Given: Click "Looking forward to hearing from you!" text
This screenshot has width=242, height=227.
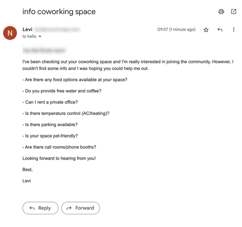Looking at the screenshot, I should click(59, 158).
